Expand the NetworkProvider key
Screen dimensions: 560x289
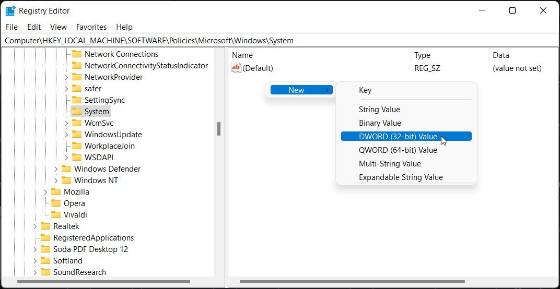click(x=66, y=77)
